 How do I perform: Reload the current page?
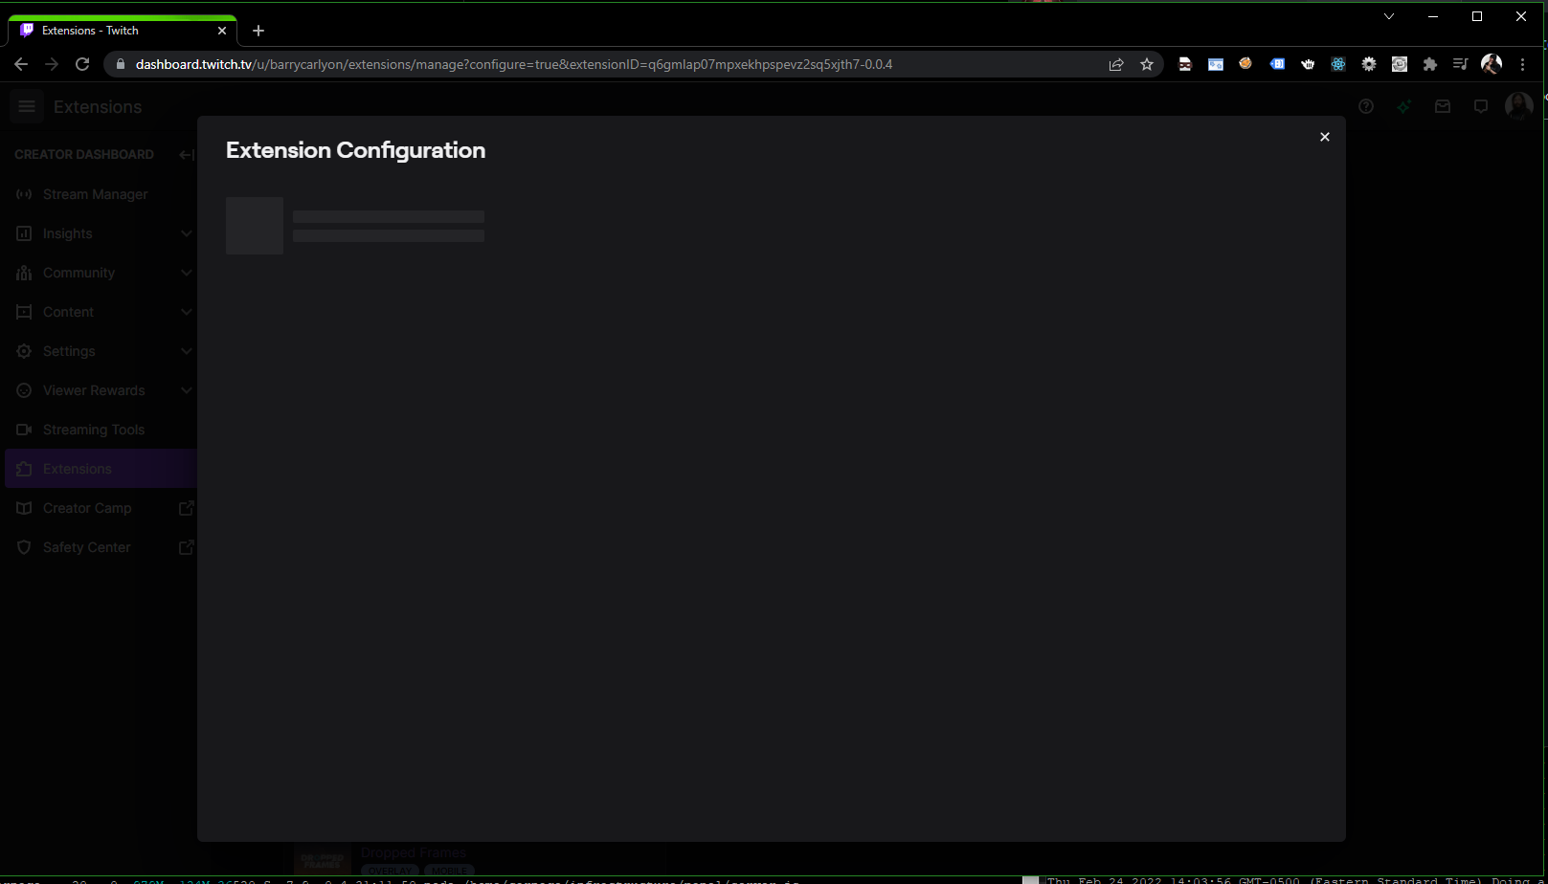tap(82, 64)
